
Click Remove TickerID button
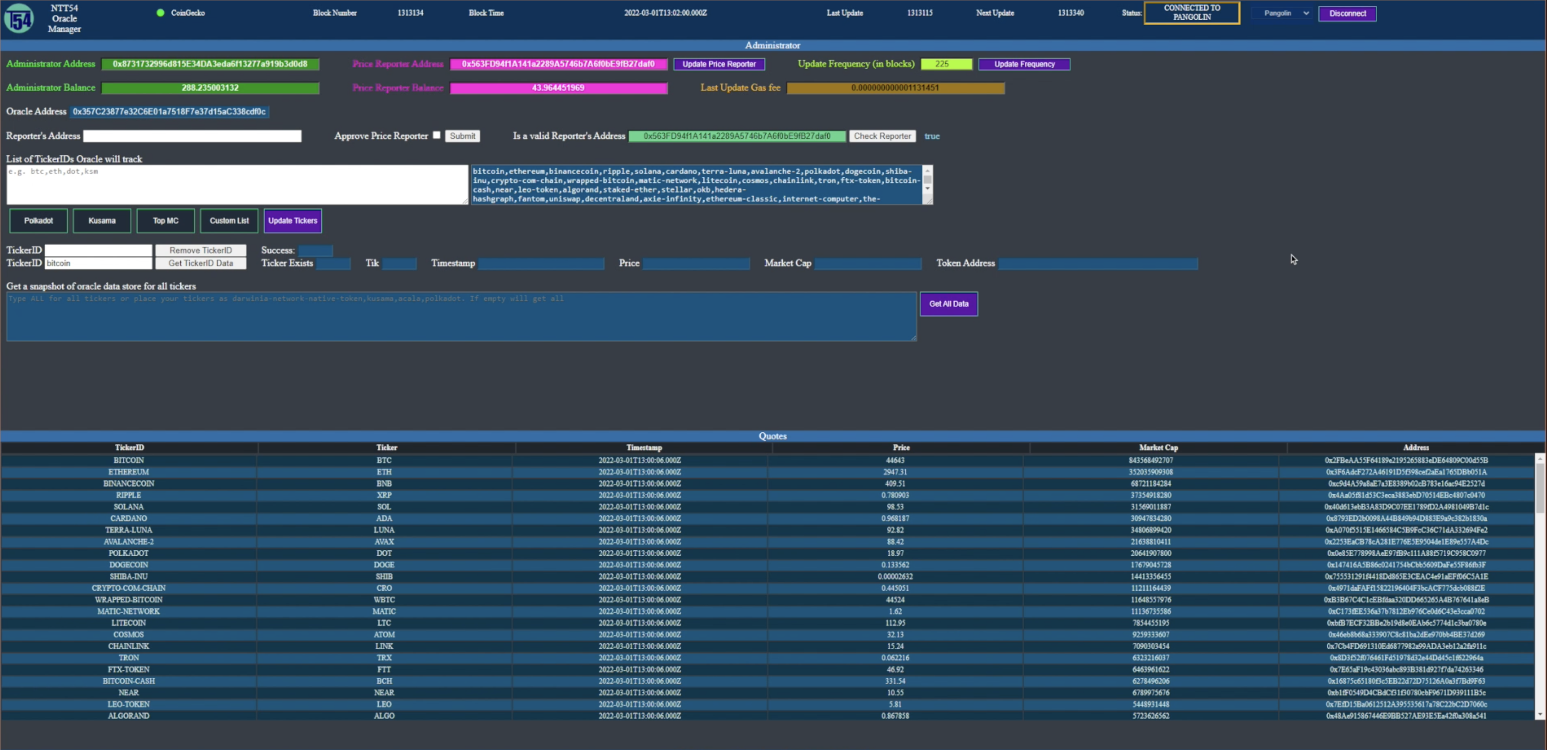(201, 250)
